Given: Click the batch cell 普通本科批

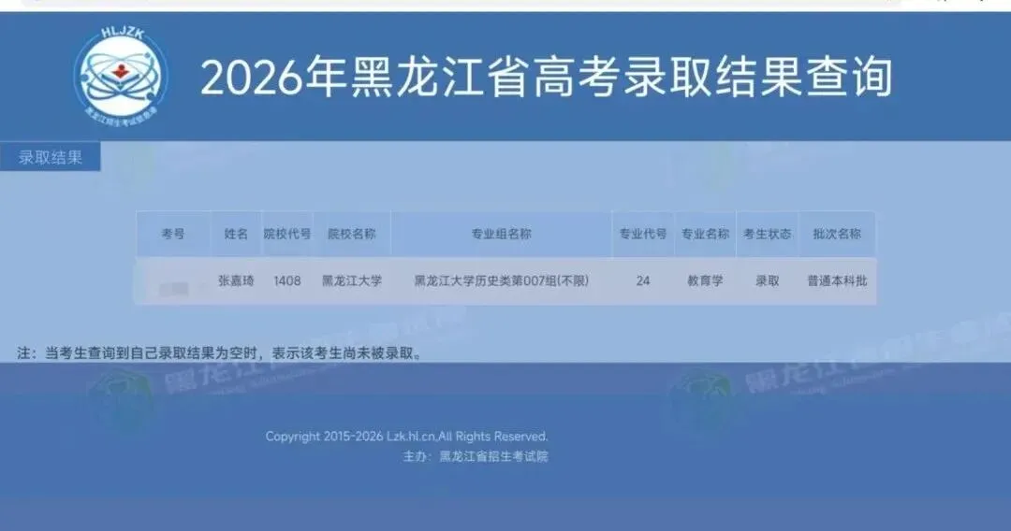Looking at the screenshot, I should tap(837, 280).
